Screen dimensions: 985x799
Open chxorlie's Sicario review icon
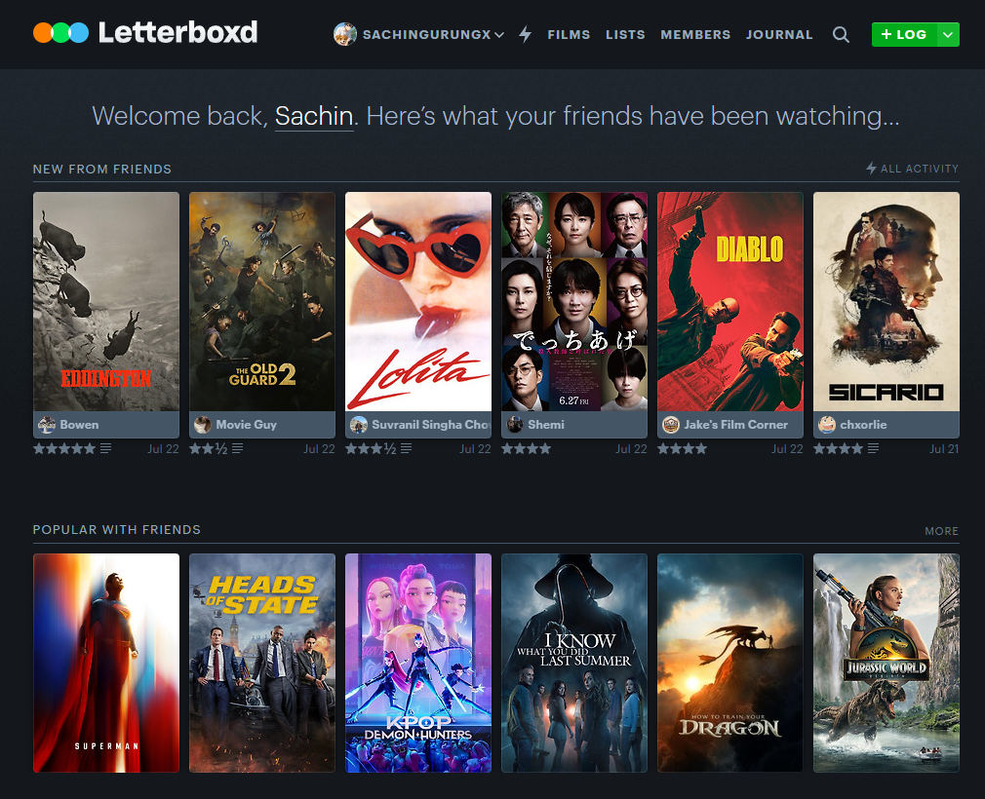pyautogui.click(x=873, y=449)
